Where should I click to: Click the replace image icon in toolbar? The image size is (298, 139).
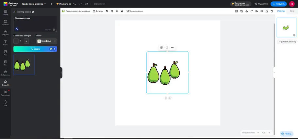pyautogui.click(x=122, y=11)
